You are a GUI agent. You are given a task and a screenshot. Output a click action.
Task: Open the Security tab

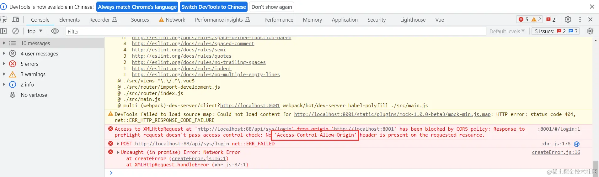(377, 20)
